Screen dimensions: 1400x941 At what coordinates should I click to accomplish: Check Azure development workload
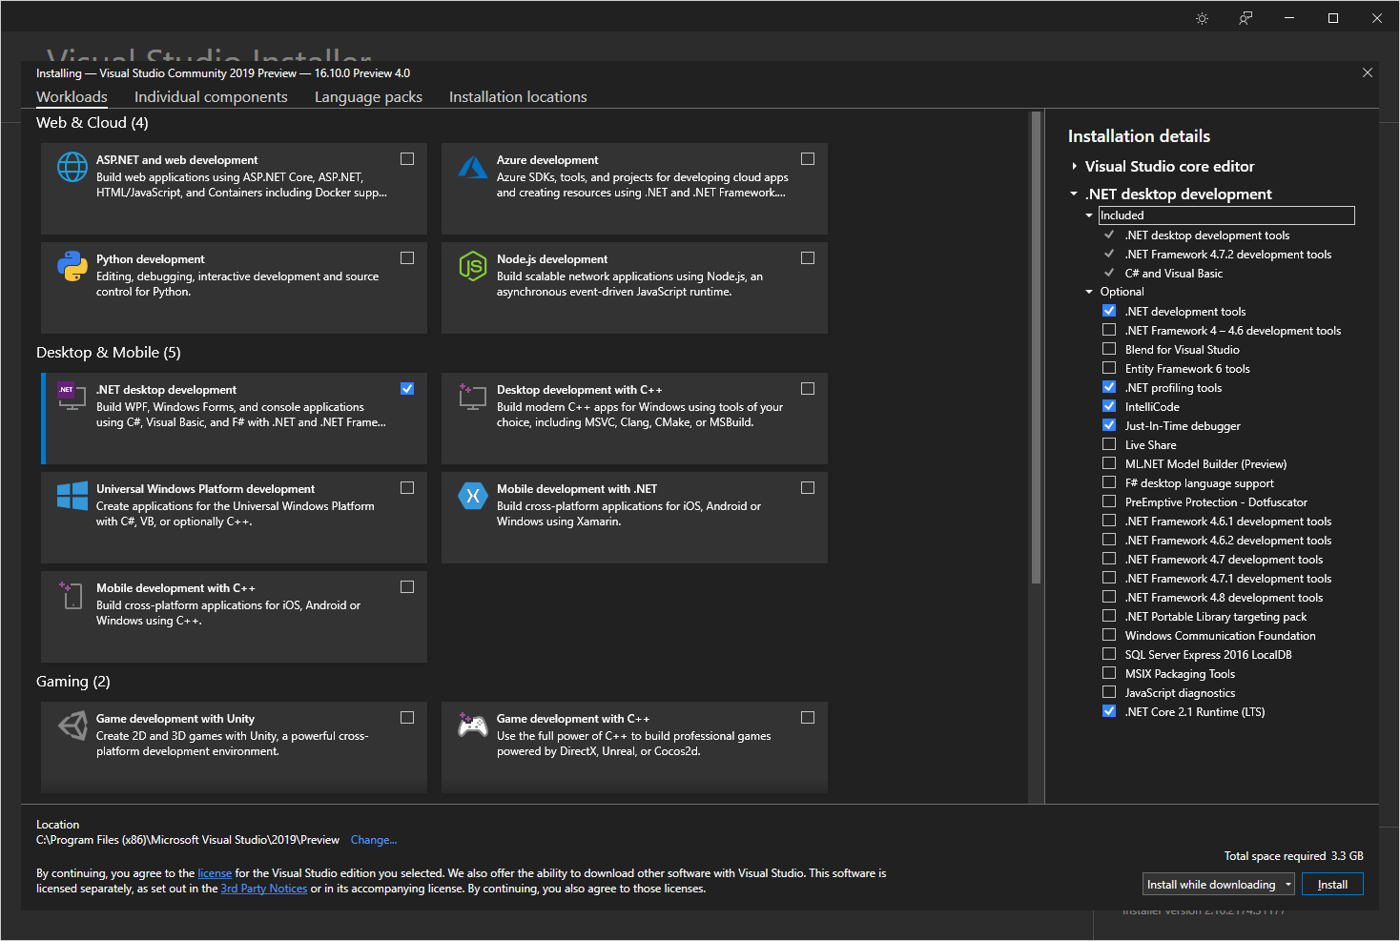coord(808,159)
